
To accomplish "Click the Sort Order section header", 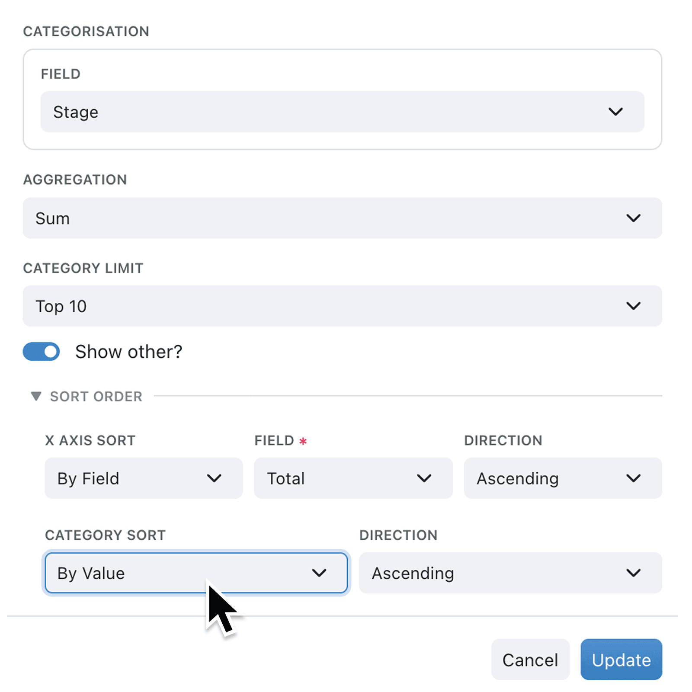I will coord(96,396).
